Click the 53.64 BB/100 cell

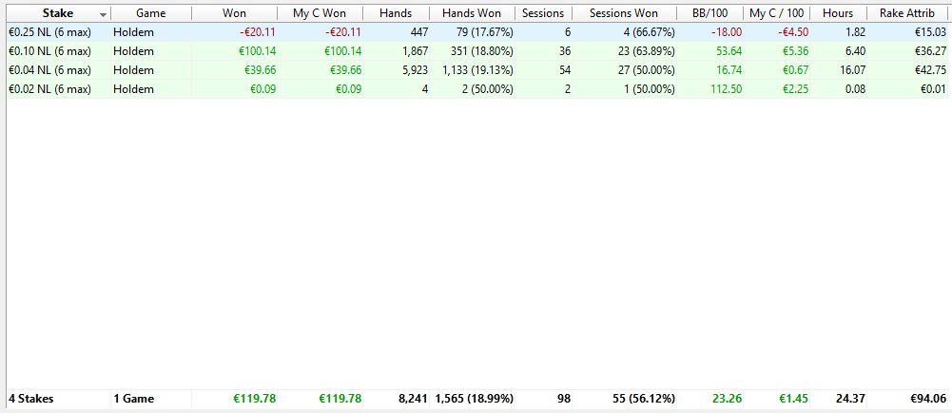click(x=729, y=51)
